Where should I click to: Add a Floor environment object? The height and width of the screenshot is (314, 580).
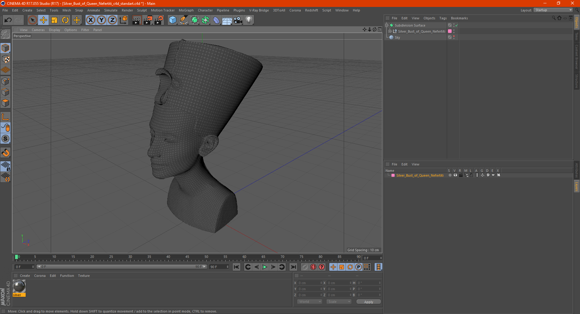227,20
